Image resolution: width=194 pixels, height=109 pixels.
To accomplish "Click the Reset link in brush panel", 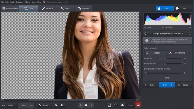I will pyautogui.click(x=167, y=78).
